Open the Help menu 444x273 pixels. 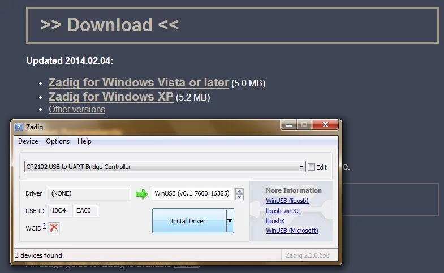tap(84, 141)
